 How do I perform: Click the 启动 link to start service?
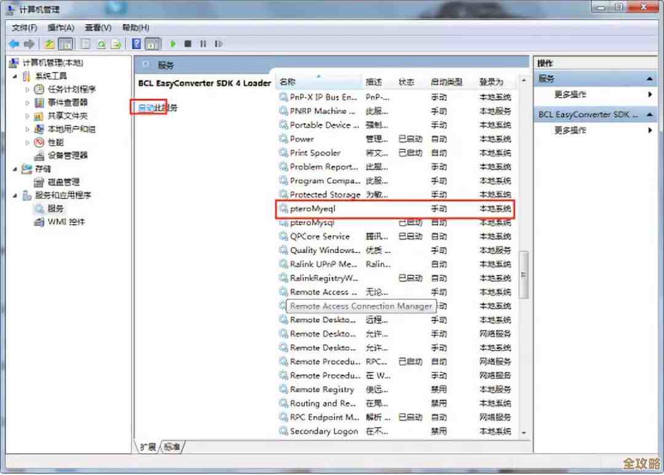click(145, 108)
